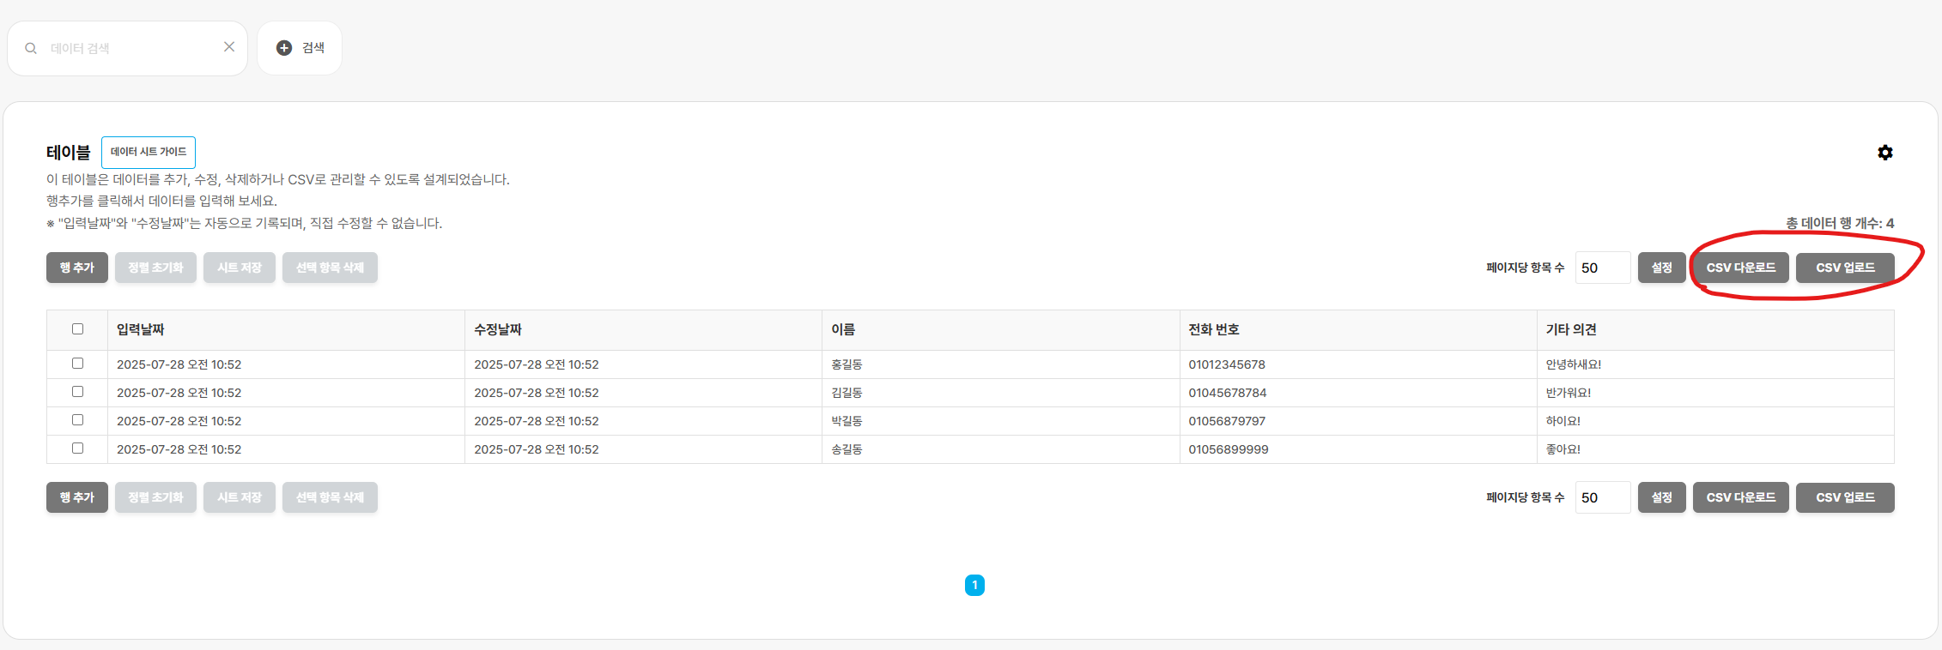This screenshot has height=650, width=1942.
Task: Select comment cell 안녕하세요!
Action: coord(1715,364)
